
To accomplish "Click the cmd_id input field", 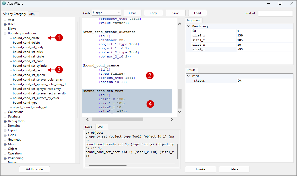I will click(275, 13).
